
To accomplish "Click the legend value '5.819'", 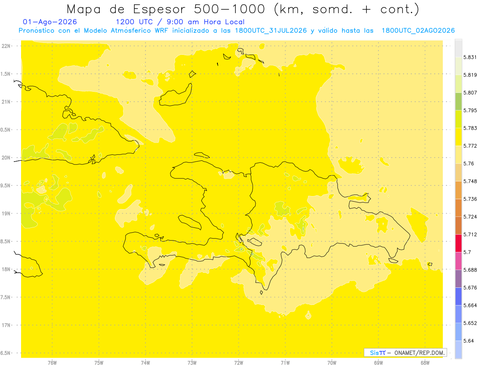I will click(x=470, y=75).
